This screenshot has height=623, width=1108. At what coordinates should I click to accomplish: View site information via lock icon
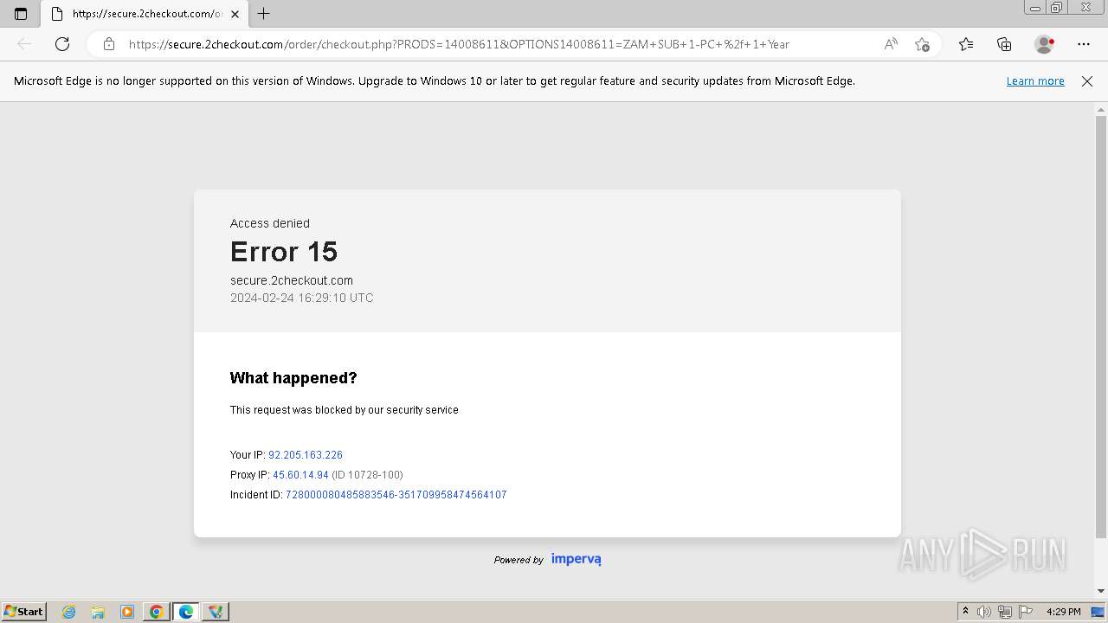[109, 44]
